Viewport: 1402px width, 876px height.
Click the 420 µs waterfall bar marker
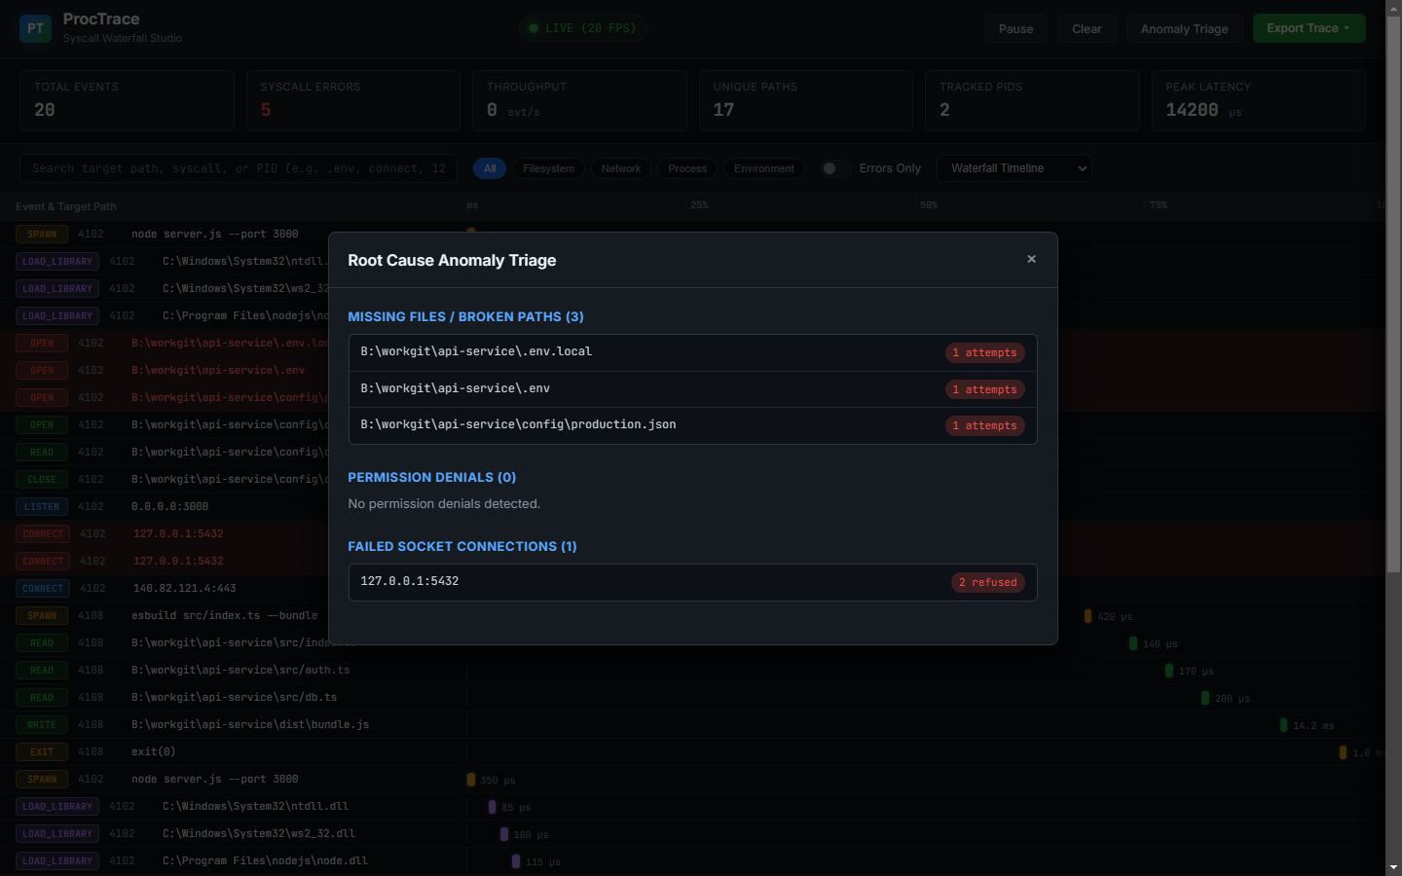click(x=1088, y=616)
